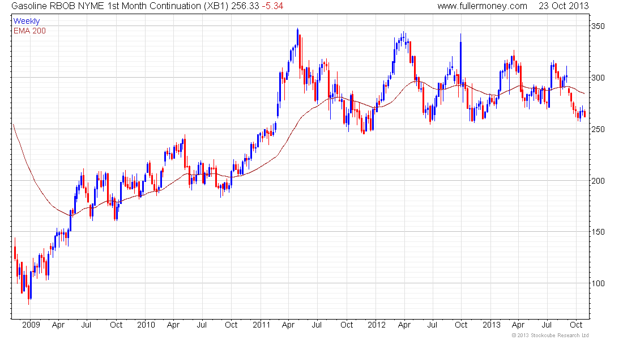The height and width of the screenshot is (340, 623).
Task: Click the Apr label following 2012
Action: click(x=404, y=325)
